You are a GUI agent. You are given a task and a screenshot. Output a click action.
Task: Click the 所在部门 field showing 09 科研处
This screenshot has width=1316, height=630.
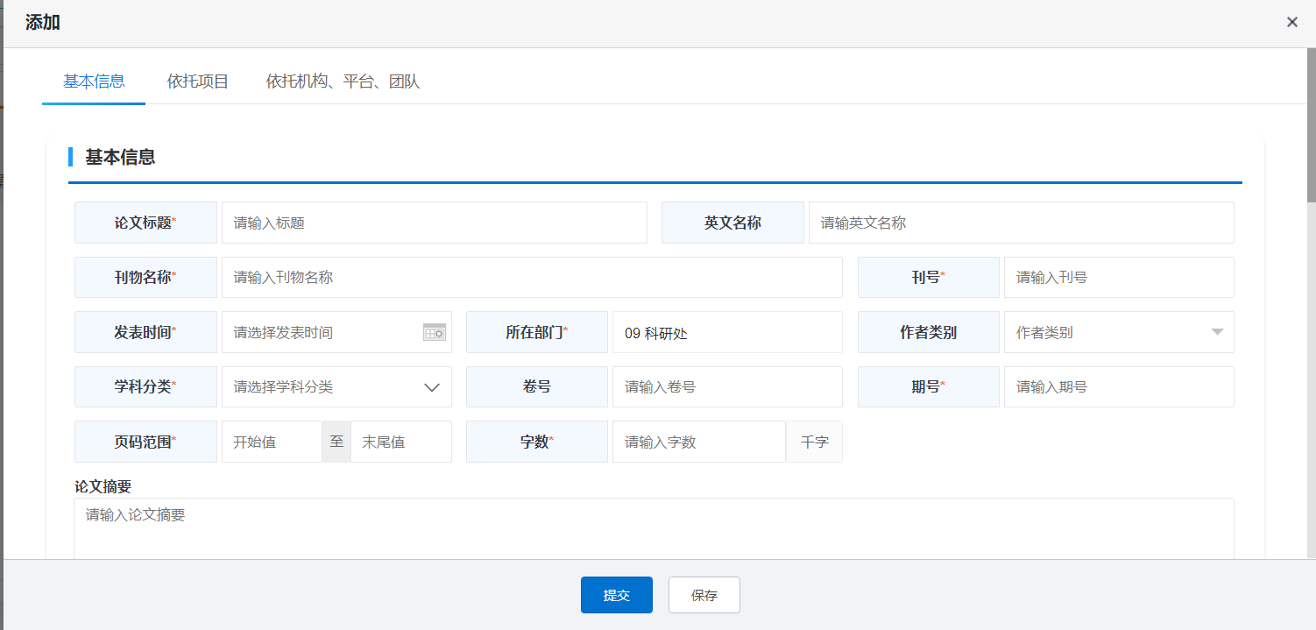726,332
